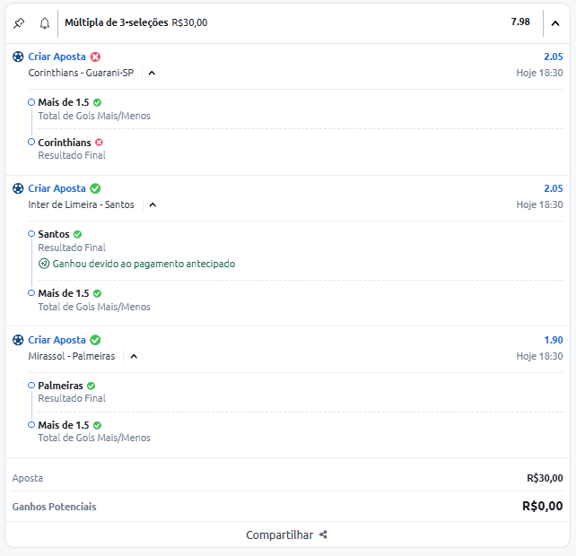Open the Criar Aposta link for Corinthians - Guarani-SP
The height and width of the screenshot is (556, 576).
click(57, 56)
